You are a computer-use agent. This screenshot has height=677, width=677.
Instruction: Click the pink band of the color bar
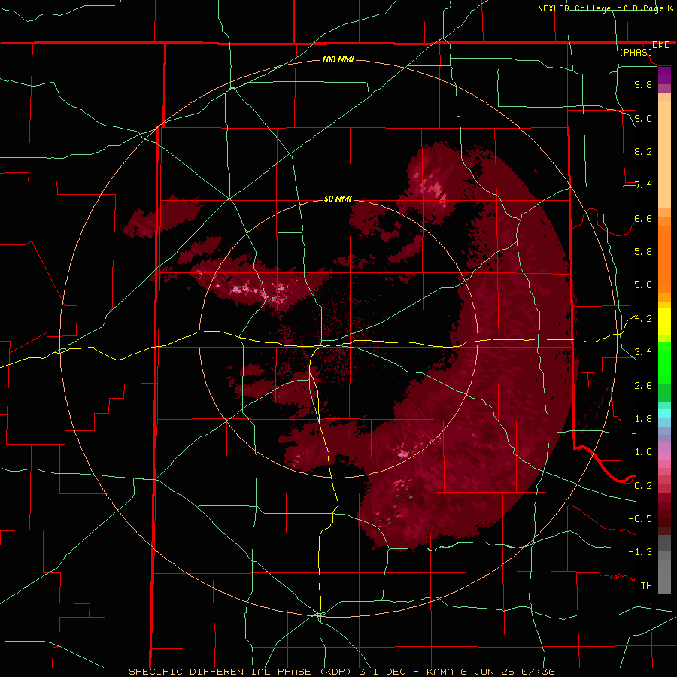coord(664,456)
